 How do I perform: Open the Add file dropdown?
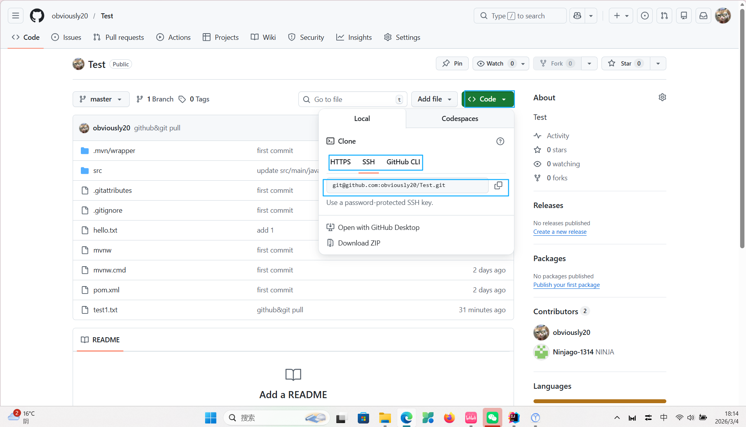coord(434,99)
